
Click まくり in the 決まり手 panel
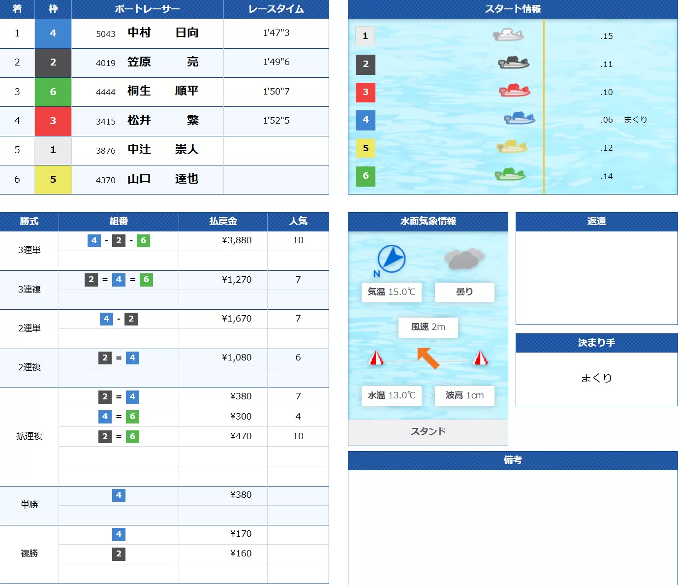coord(596,378)
